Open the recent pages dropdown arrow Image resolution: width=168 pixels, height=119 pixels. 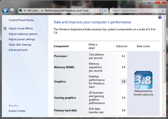pyautogui.click(x=17, y=11)
